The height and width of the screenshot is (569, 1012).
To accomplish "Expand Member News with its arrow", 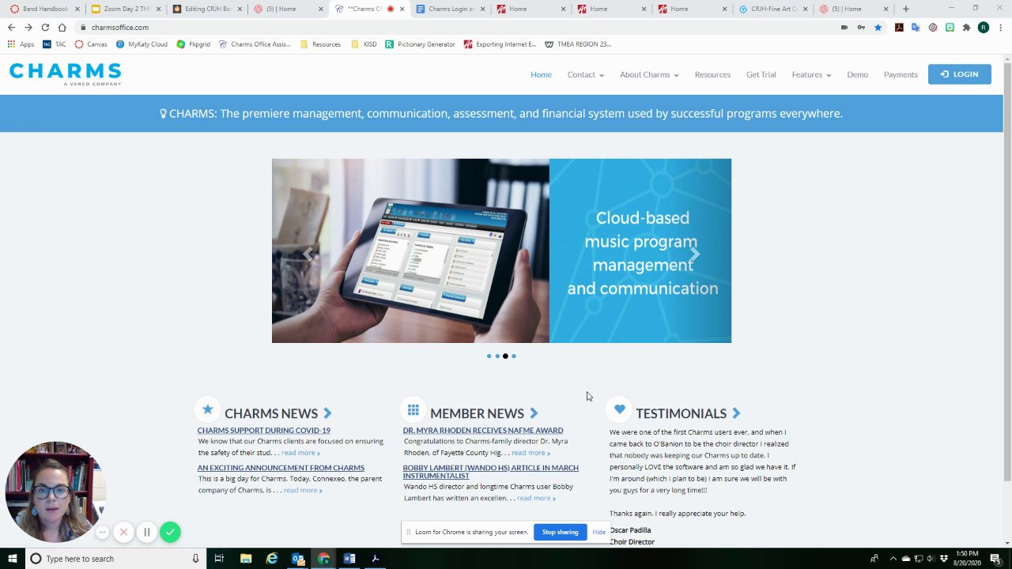I will (534, 413).
